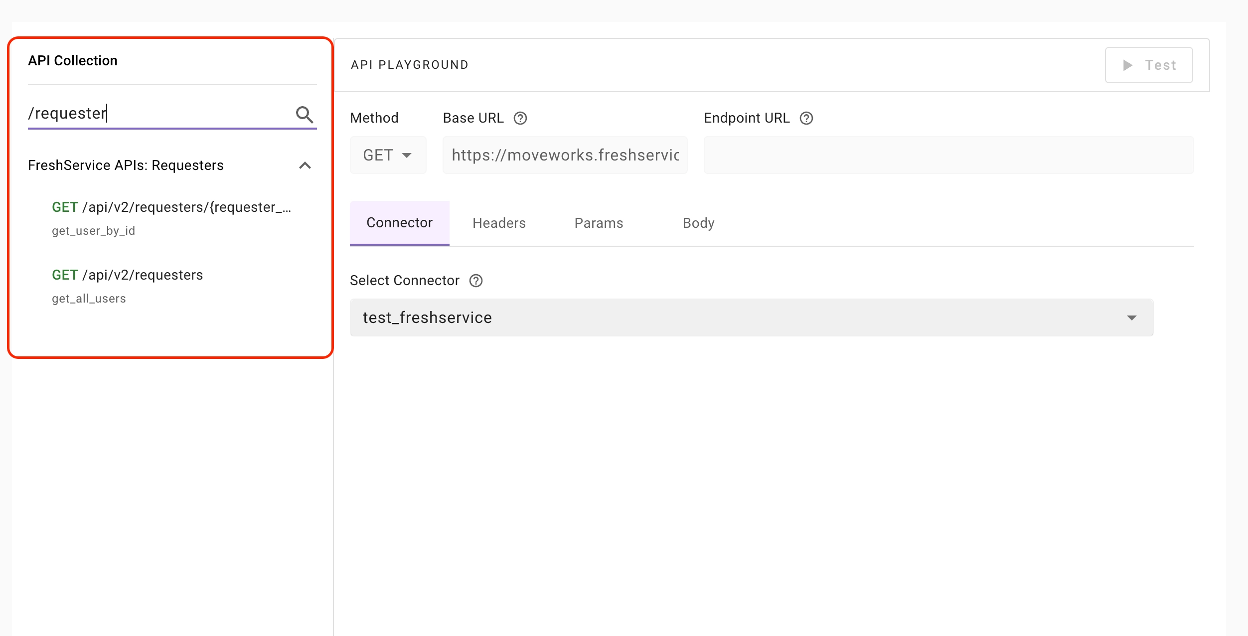
Task: Switch to the Headers tab
Action: click(499, 223)
